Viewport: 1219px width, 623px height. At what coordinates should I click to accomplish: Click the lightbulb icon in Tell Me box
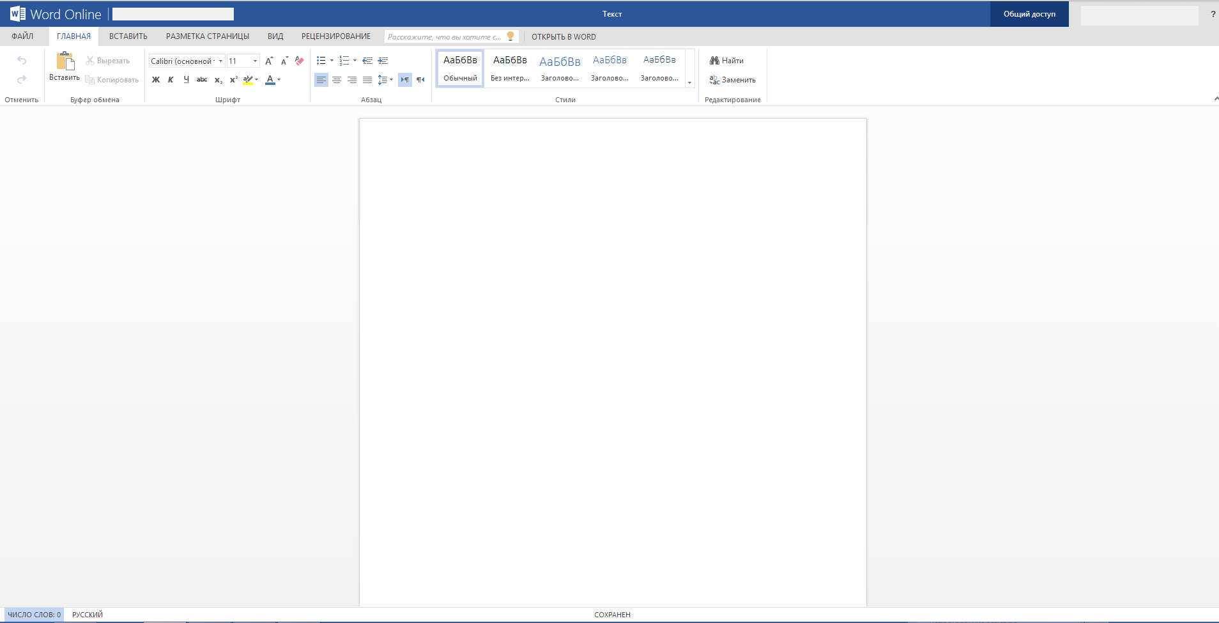pyautogui.click(x=510, y=36)
